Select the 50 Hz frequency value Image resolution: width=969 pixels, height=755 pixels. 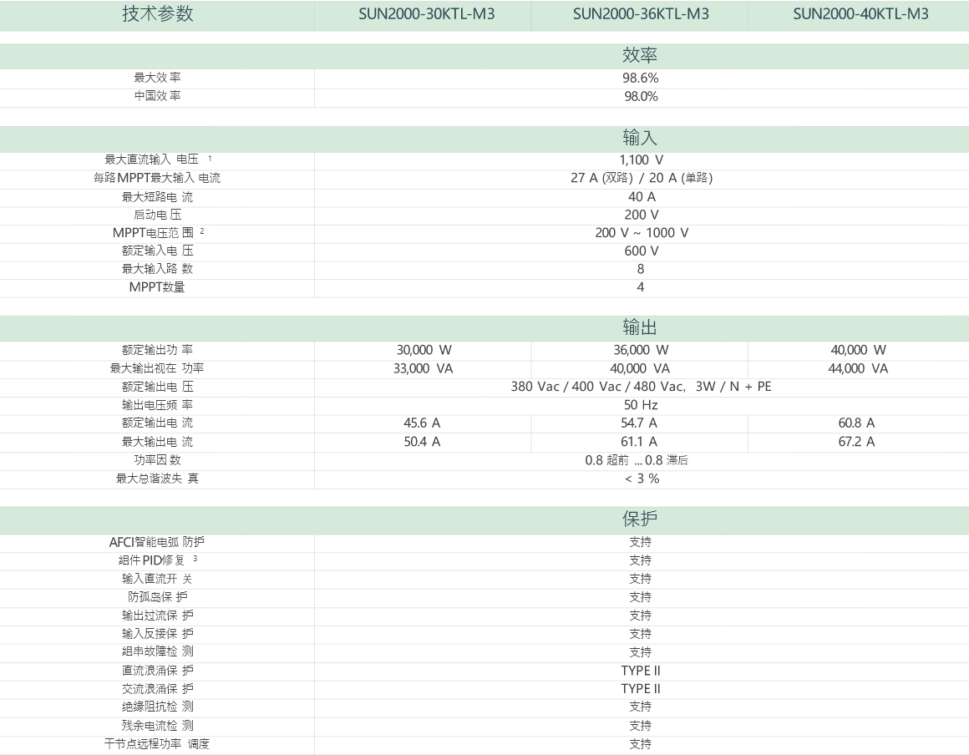click(641, 405)
